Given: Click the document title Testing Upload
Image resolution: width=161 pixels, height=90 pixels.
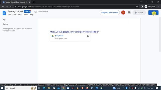Looking at the screenshot, I should pos(15,11).
